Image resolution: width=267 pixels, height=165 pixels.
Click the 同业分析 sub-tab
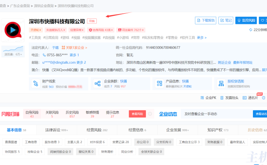[x=127, y=151]
